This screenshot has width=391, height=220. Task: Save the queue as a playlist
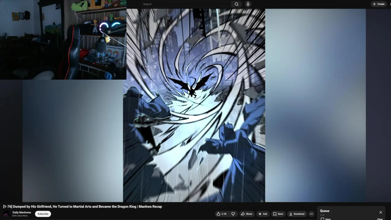[326, 219]
